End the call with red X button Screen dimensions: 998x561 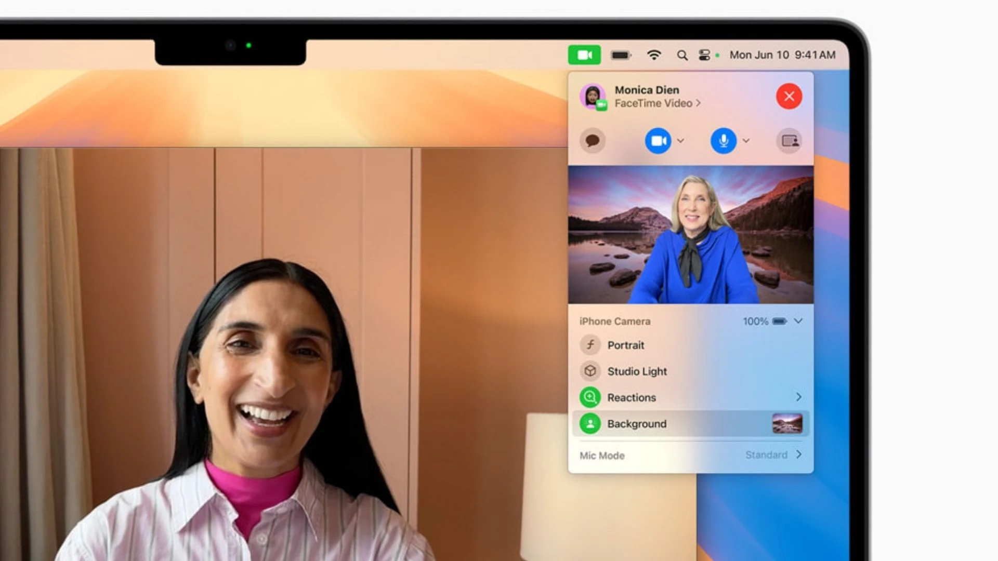[789, 96]
